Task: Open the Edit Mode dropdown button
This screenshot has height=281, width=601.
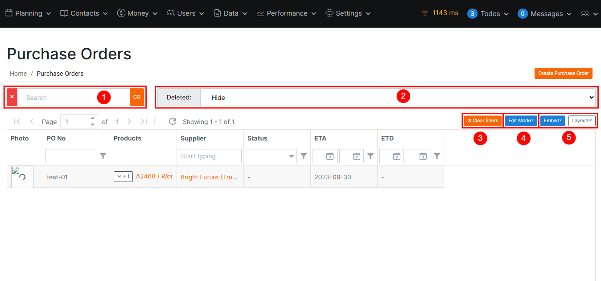Action: pos(521,120)
